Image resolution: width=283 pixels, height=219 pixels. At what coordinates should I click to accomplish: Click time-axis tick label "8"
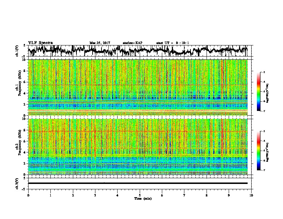pyautogui.click(x=207, y=195)
